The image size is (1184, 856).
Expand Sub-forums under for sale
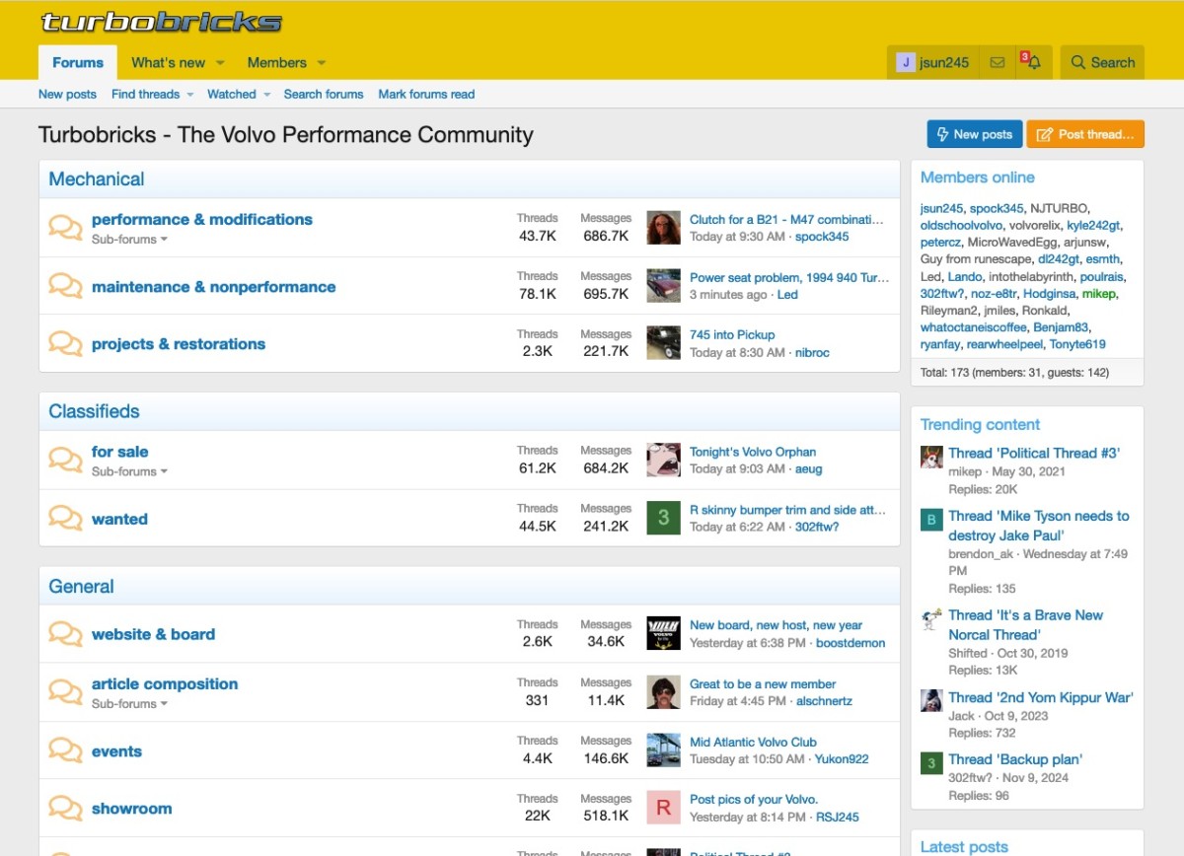click(x=129, y=471)
